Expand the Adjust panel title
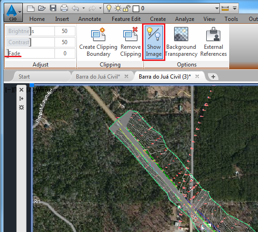Screen dimensions: 258x232 tap(41, 65)
